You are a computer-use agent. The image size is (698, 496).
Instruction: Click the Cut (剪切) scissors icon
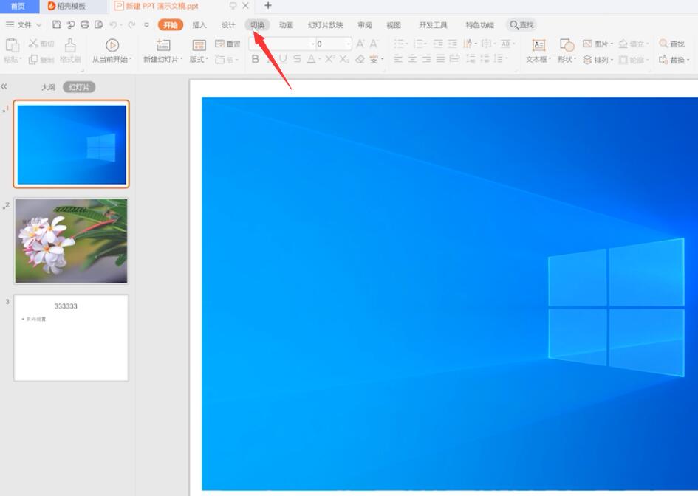point(33,43)
